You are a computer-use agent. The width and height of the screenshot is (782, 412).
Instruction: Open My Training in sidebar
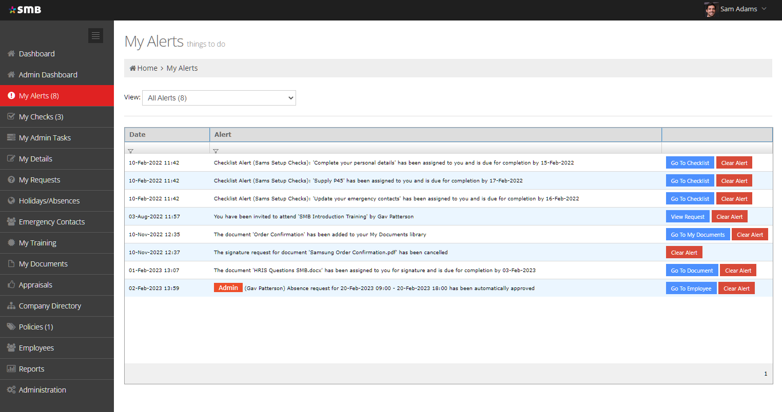click(x=57, y=243)
